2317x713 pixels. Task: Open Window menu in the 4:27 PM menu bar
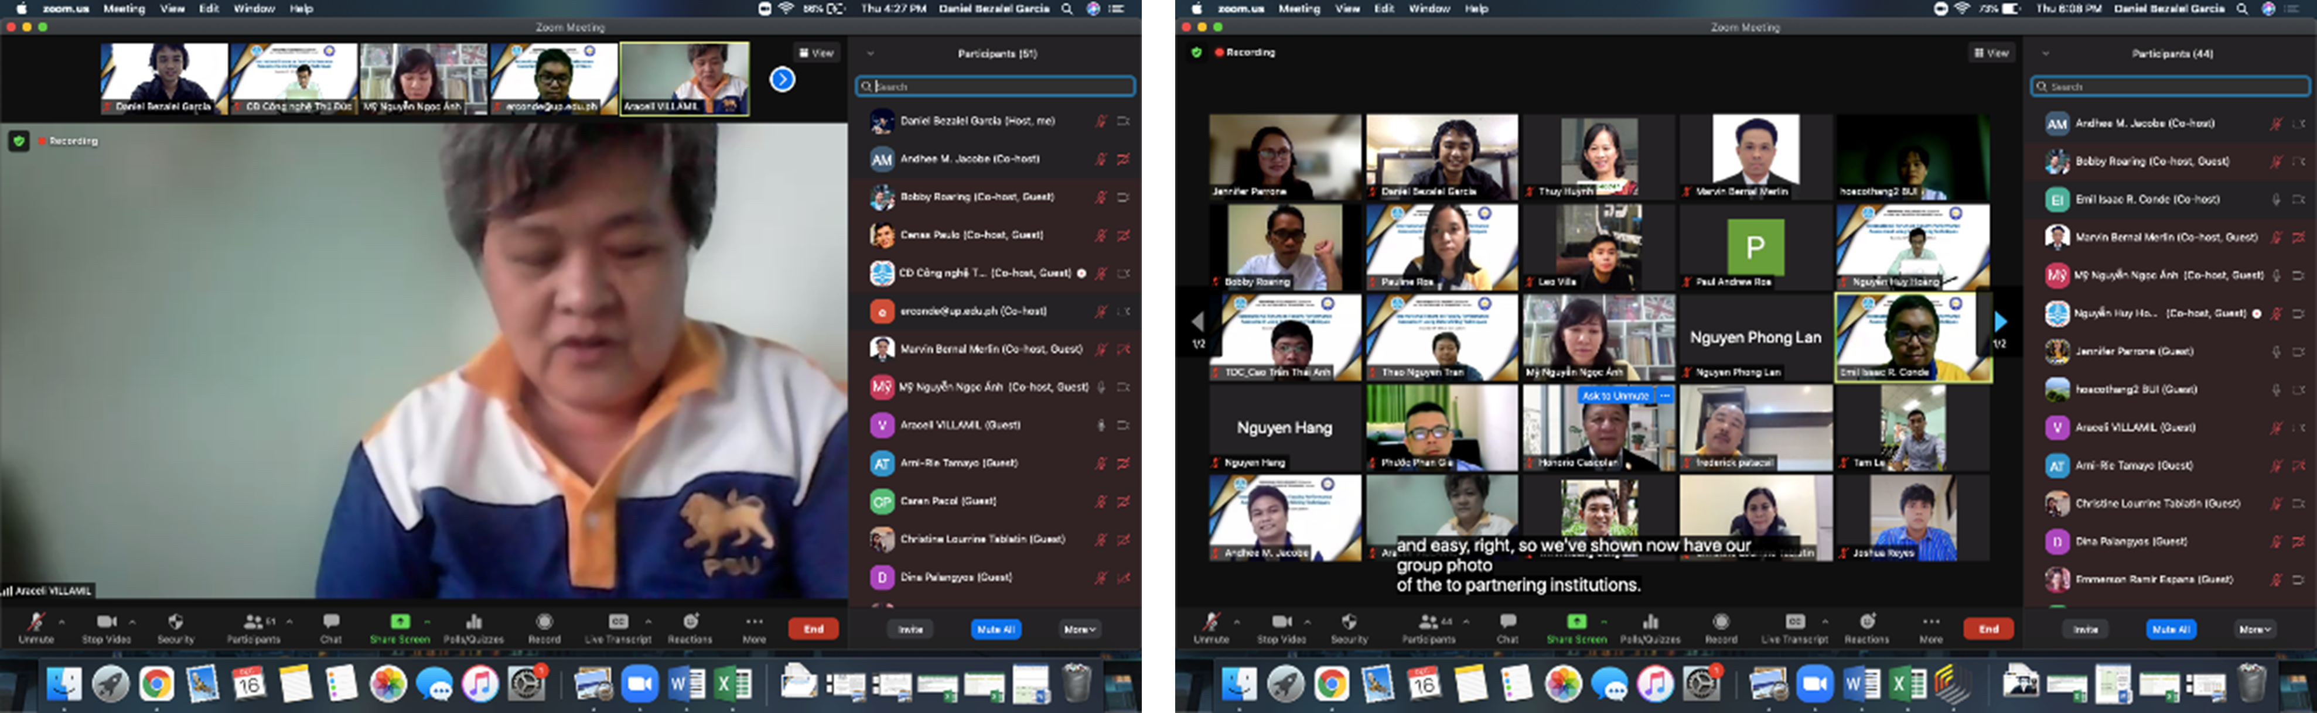[x=254, y=8]
